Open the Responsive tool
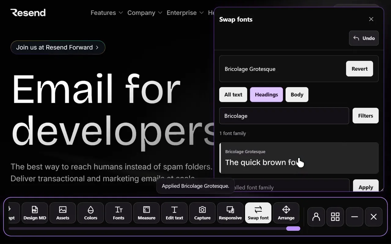Viewport: 391px width, 244px height. [x=230, y=213]
